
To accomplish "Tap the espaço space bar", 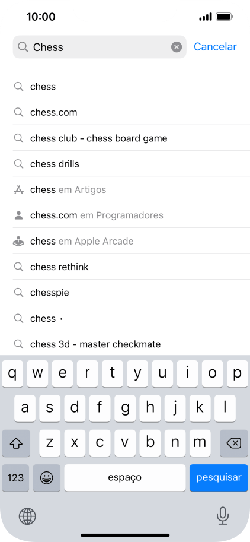I will (x=125, y=478).
